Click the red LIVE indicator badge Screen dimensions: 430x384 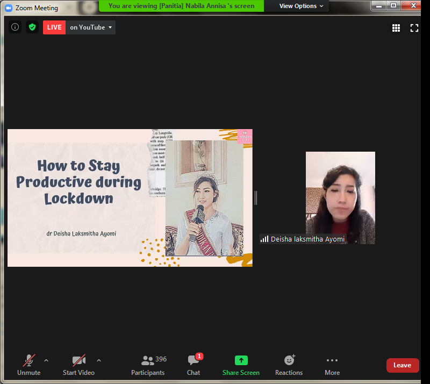[x=54, y=27]
